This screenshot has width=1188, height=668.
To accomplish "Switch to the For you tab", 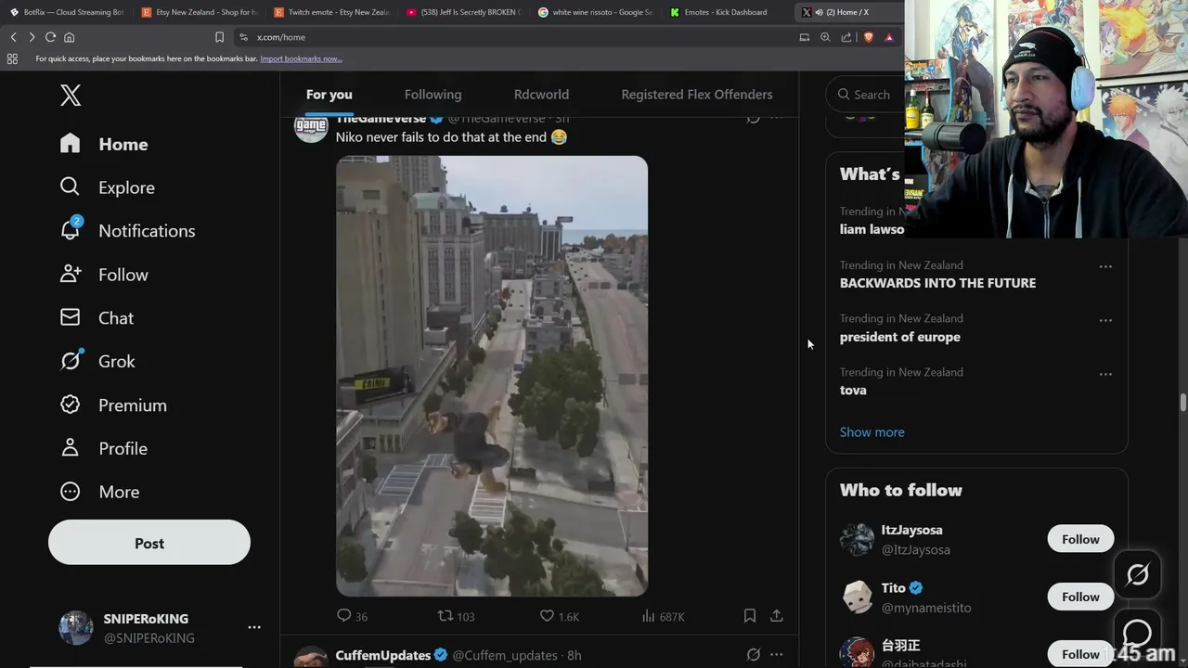I will (329, 95).
